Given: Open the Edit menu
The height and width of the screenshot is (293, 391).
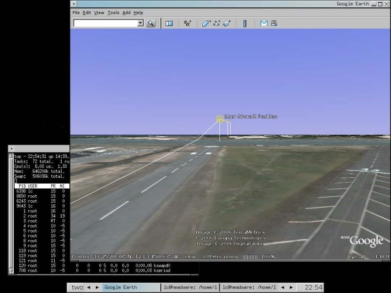Looking at the screenshot, I should pyautogui.click(x=87, y=13).
